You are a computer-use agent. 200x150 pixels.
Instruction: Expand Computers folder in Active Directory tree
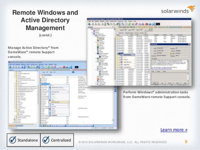[x=17, y=113]
